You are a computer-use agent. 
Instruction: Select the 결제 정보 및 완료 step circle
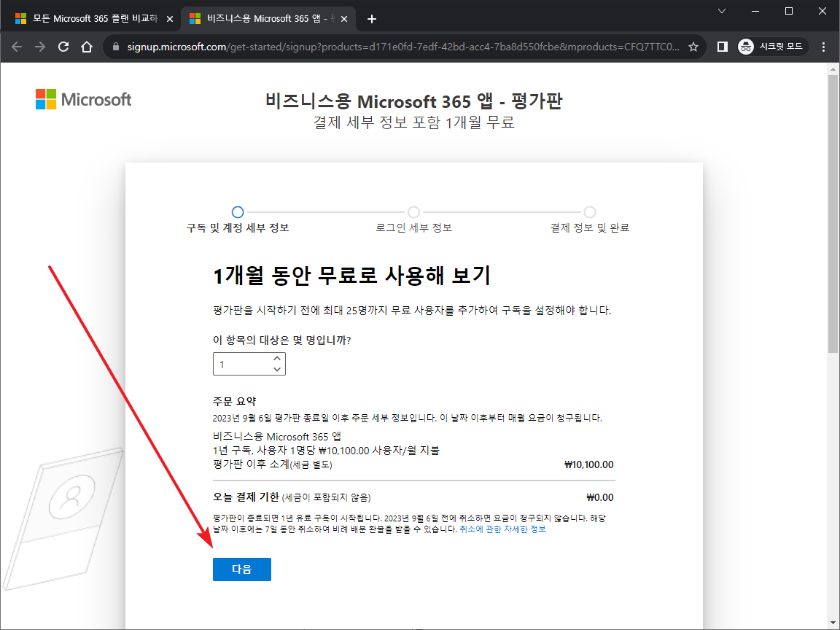(x=590, y=212)
